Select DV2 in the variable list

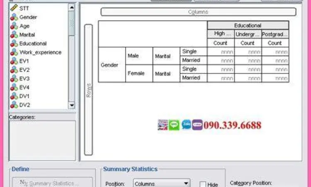[x=24, y=105]
